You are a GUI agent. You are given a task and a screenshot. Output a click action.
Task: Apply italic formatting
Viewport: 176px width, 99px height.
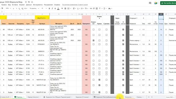(52, 9)
